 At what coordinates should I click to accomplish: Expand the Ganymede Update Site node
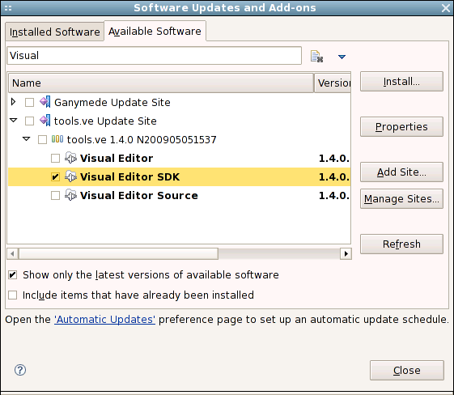(13, 102)
